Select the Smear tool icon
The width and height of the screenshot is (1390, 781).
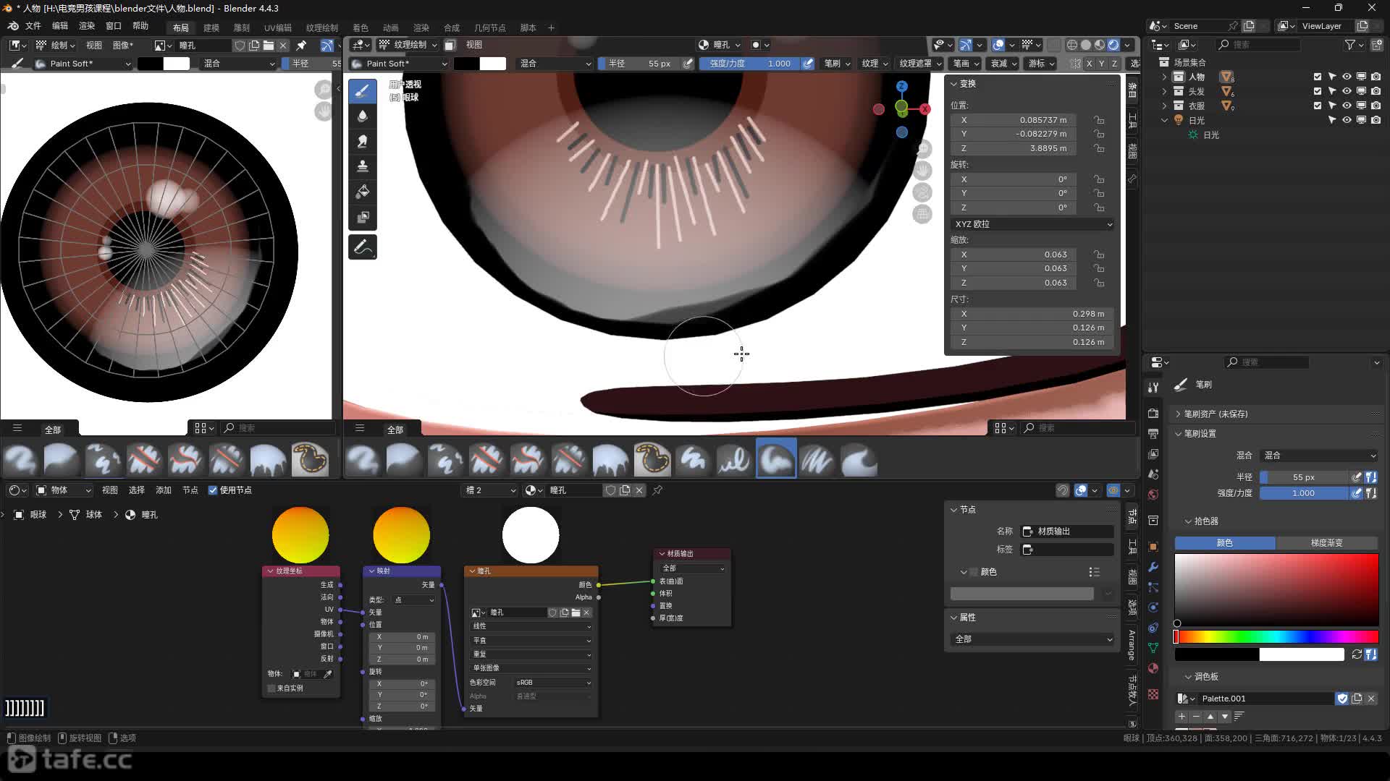click(x=363, y=142)
